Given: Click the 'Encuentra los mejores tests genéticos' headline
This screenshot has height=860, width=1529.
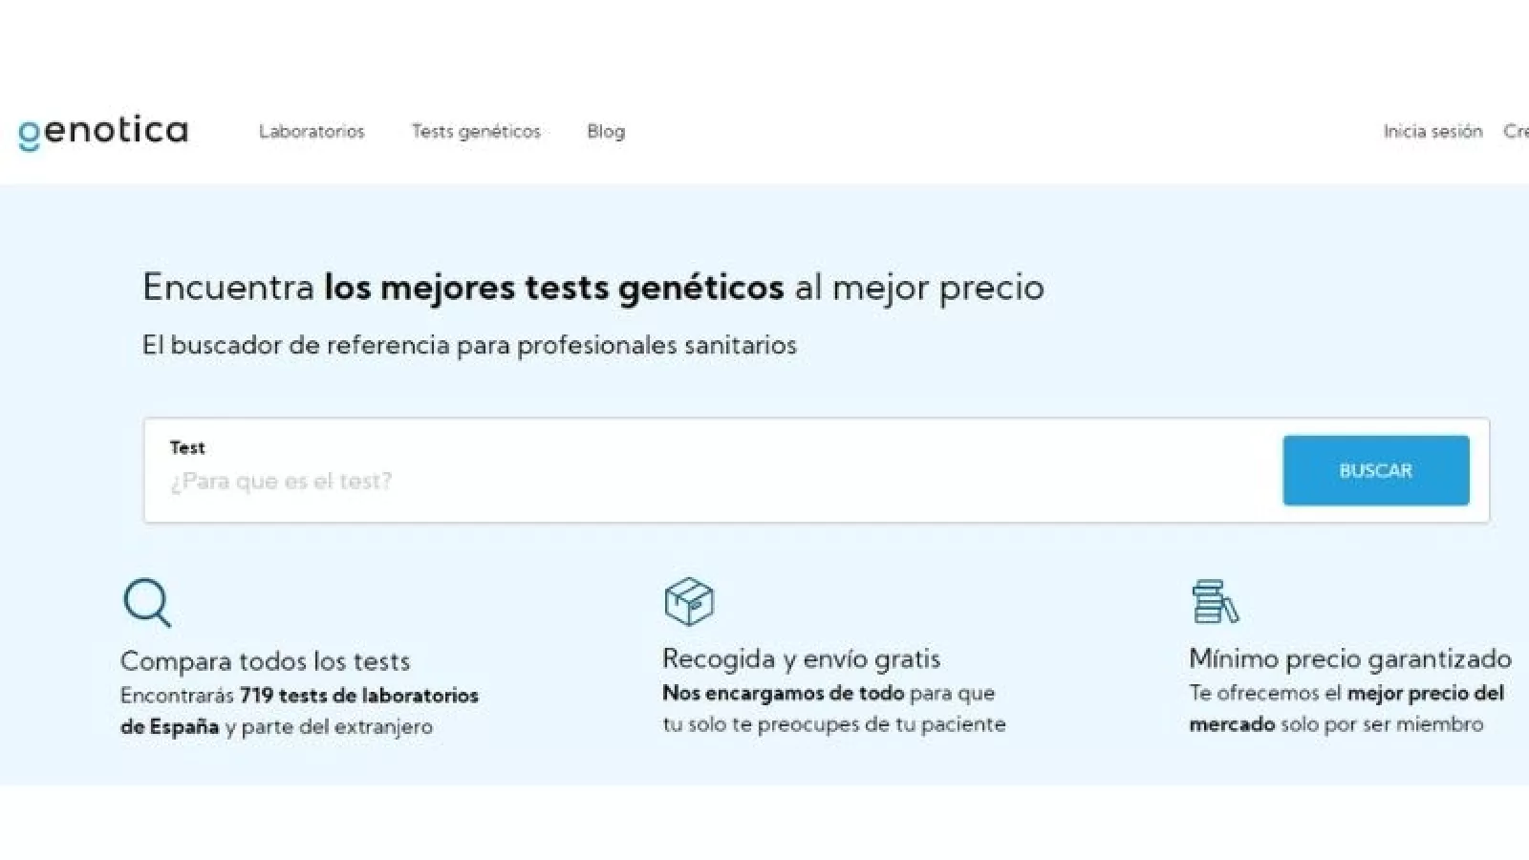Looking at the screenshot, I should point(592,287).
